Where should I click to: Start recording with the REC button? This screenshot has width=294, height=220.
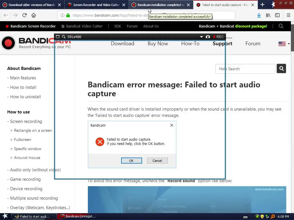coord(218,37)
